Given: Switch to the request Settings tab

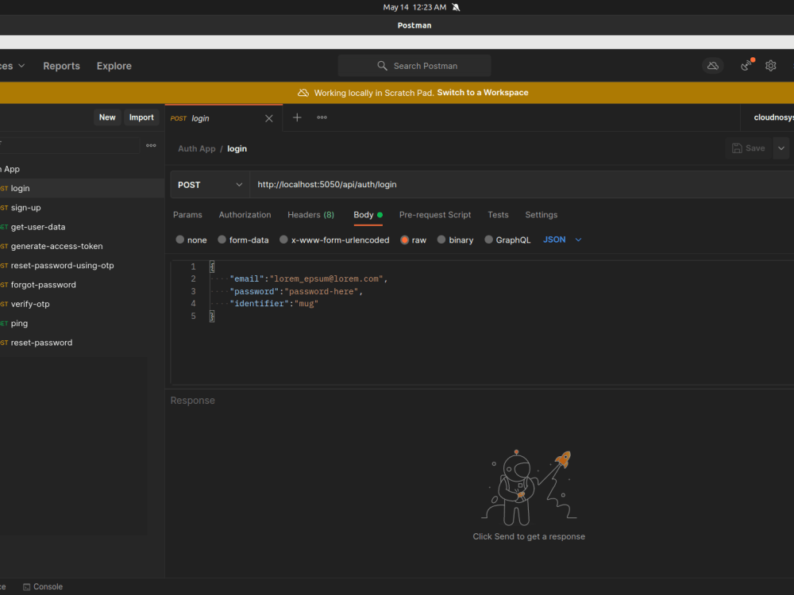Looking at the screenshot, I should 542,215.
